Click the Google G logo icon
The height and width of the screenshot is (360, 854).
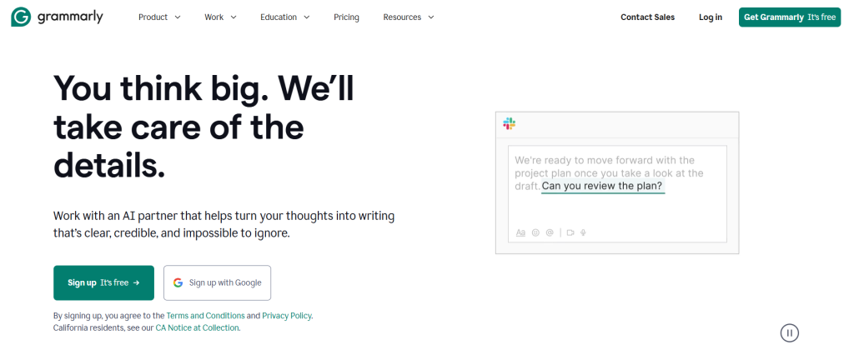tap(178, 282)
